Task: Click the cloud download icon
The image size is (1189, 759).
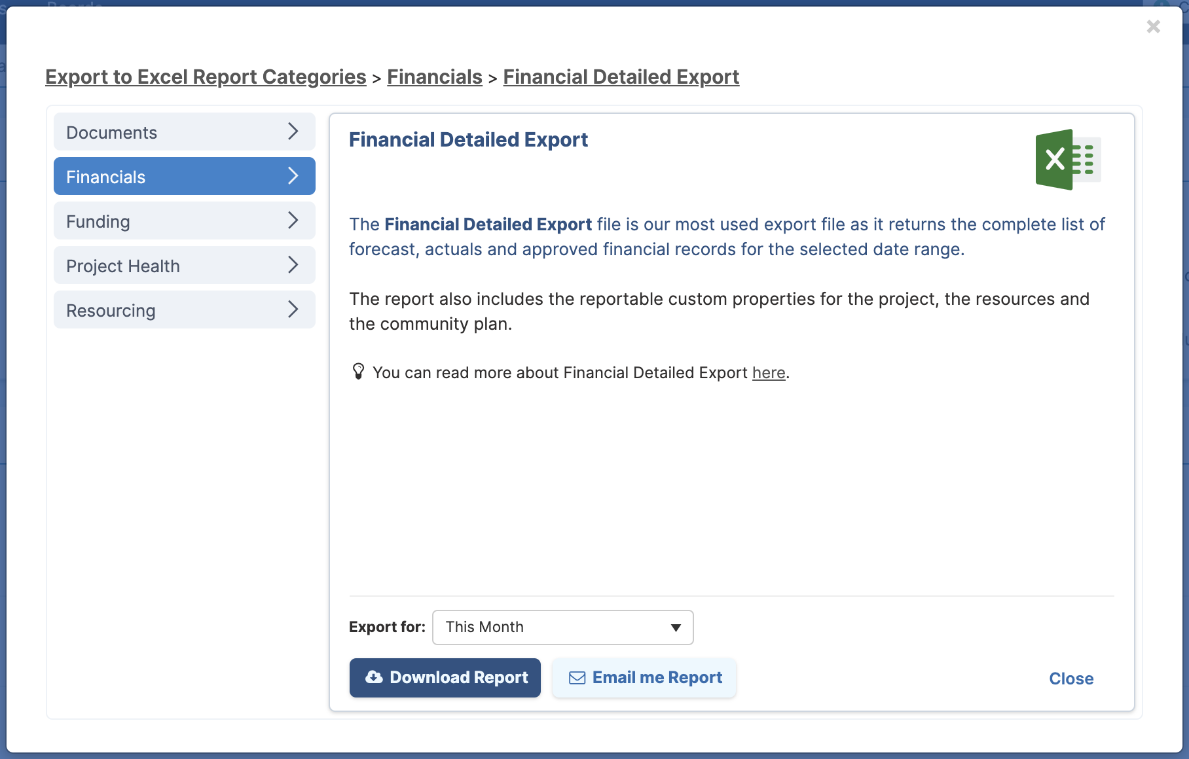Action: click(x=374, y=677)
